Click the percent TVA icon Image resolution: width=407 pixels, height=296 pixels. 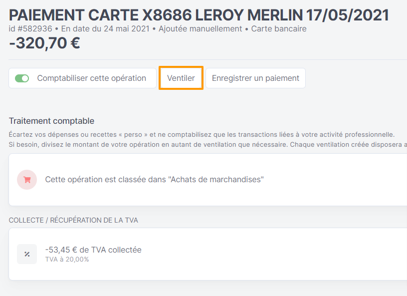[x=27, y=254]
